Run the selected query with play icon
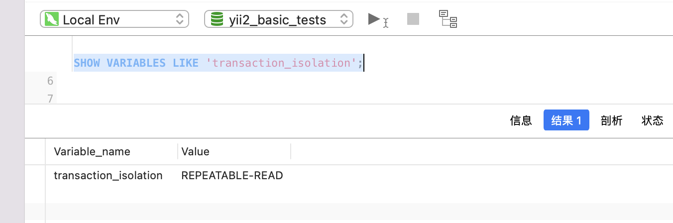The height and width of the screenshot is (223, 673). coord(377,20)
